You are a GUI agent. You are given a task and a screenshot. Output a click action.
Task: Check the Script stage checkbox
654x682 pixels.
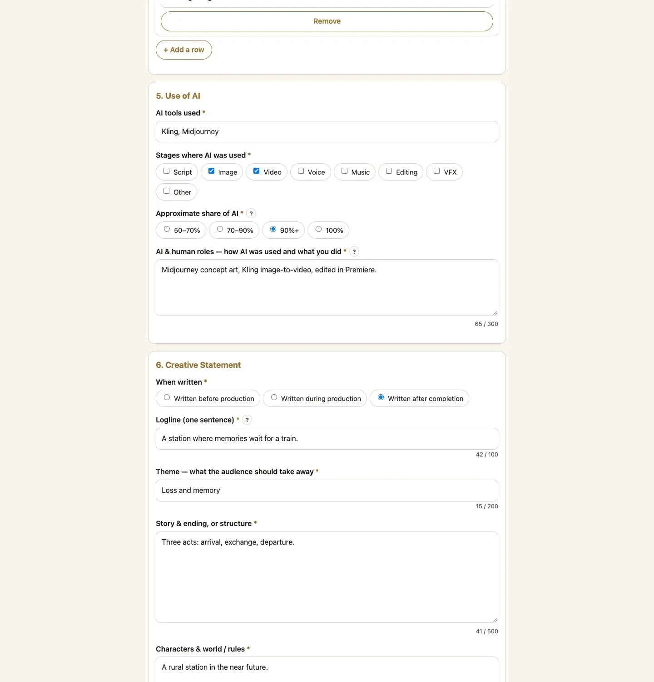167,171
